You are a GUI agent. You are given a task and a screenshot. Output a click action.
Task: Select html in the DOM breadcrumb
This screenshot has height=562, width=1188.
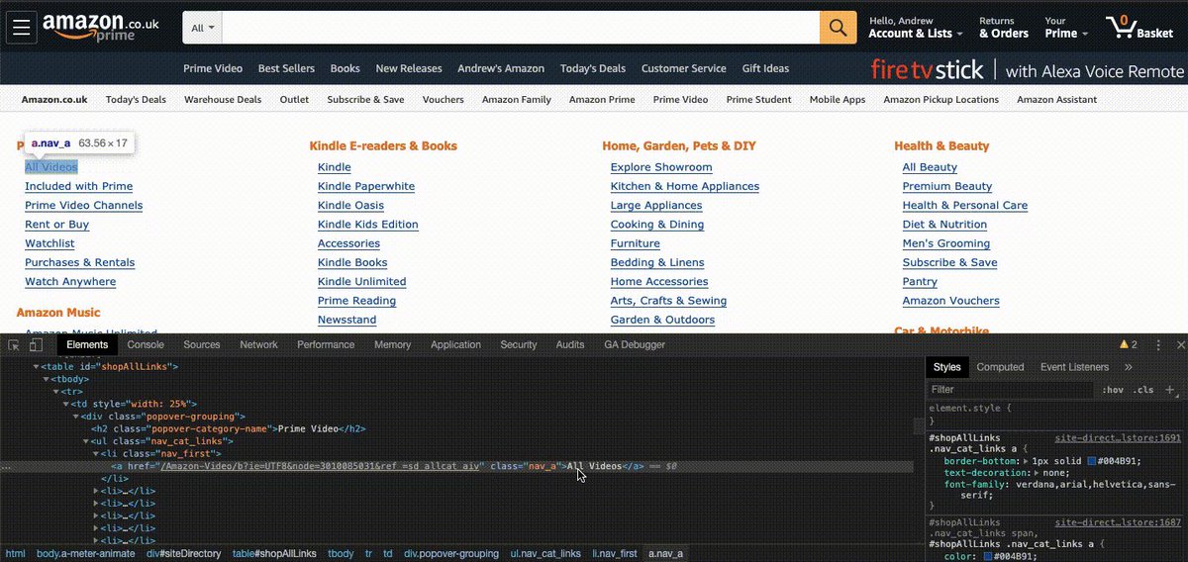click(15, 553)
